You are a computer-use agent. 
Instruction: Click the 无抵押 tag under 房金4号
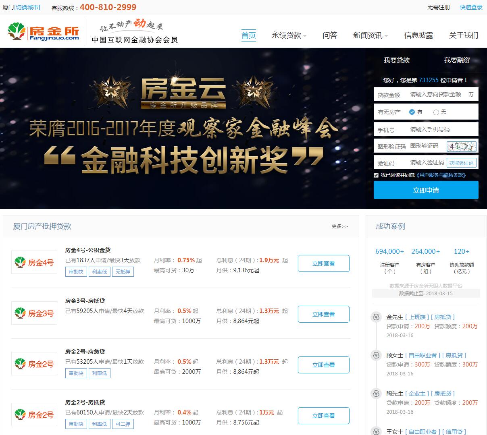pos(123,272)
